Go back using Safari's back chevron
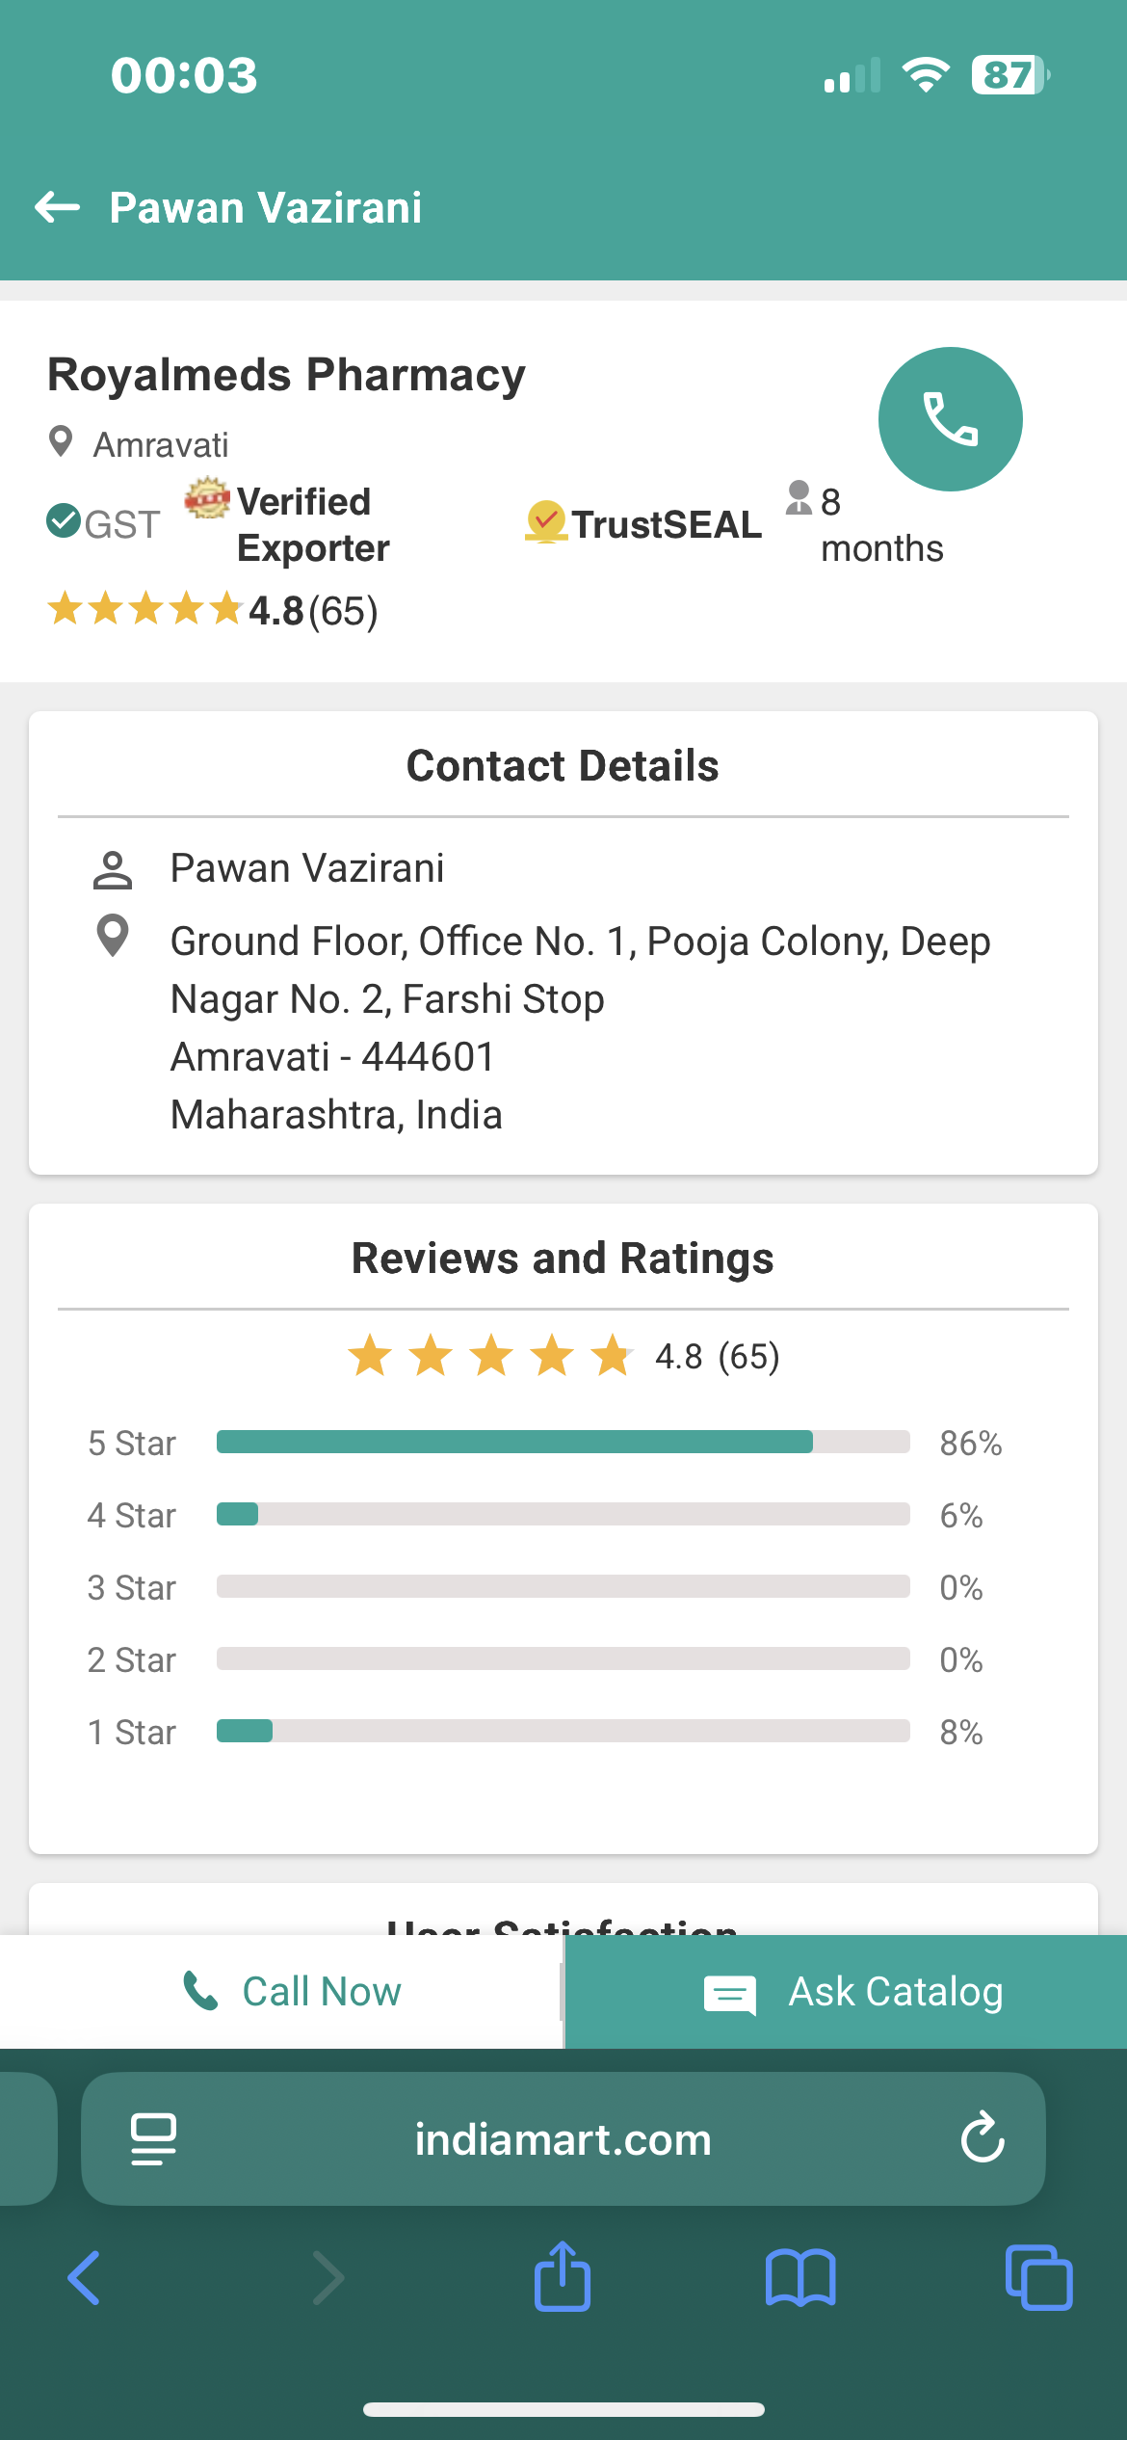The width and height of the screenshot is (1127, 2440). [85, 2277]
